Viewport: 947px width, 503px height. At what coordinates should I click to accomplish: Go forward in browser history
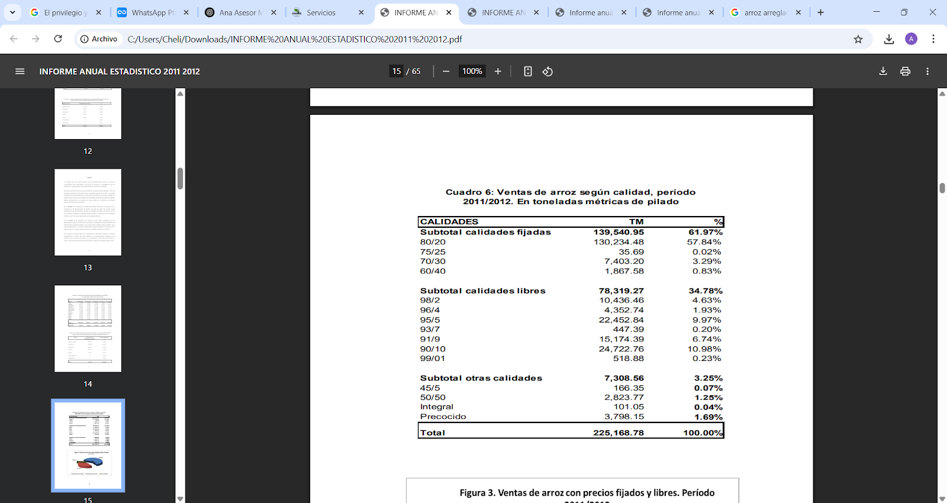pos(36,38)
